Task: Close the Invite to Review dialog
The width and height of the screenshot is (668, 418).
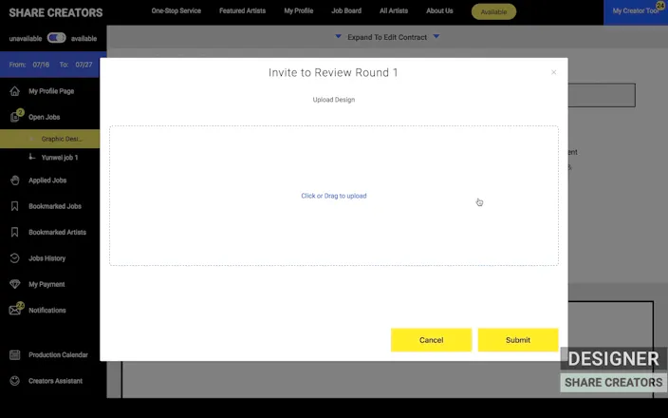Action: [553, 72]
